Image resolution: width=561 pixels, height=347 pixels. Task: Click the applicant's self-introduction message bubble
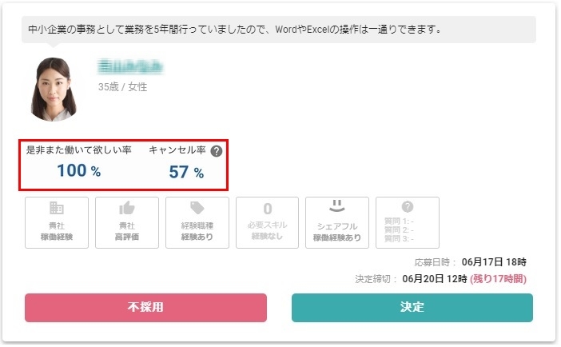tap(279, 30)
